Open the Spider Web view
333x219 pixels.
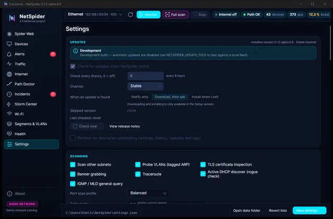pos(31,34)
